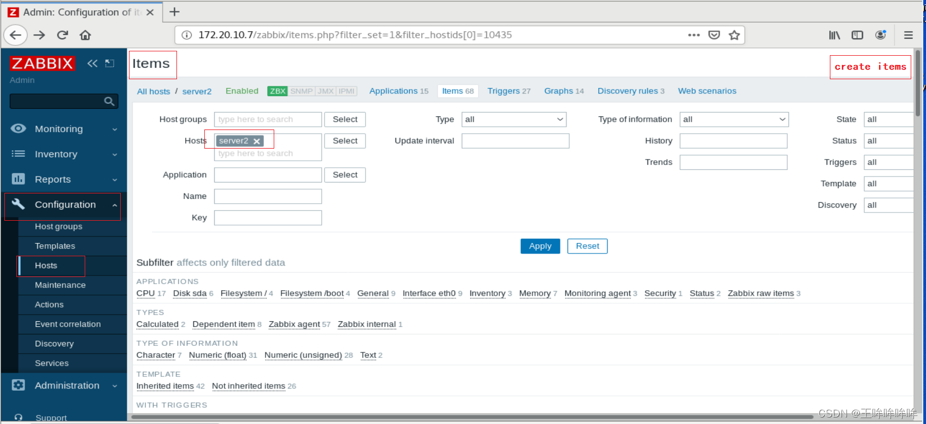Viewport: 926px width, 424px height.
Task: Click the ZABBIX logo
Action: point(42,63)
